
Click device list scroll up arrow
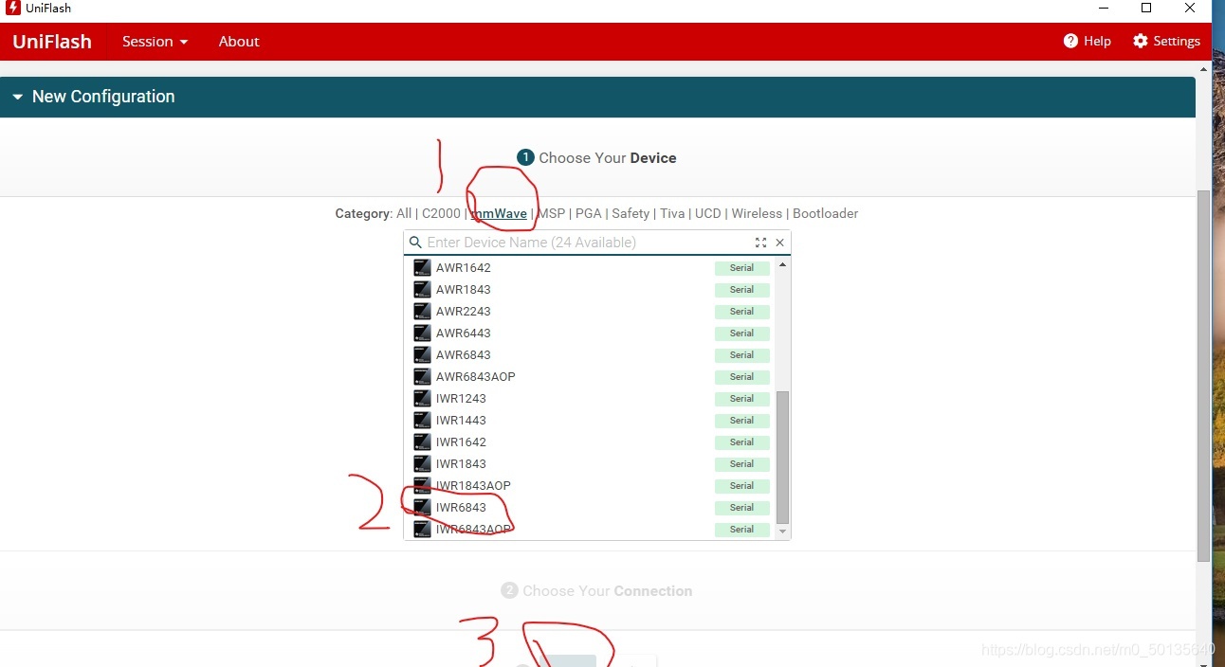782,264
